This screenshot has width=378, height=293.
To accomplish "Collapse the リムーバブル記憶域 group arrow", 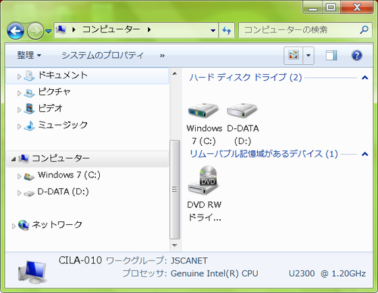I will [x=365, y=154].
